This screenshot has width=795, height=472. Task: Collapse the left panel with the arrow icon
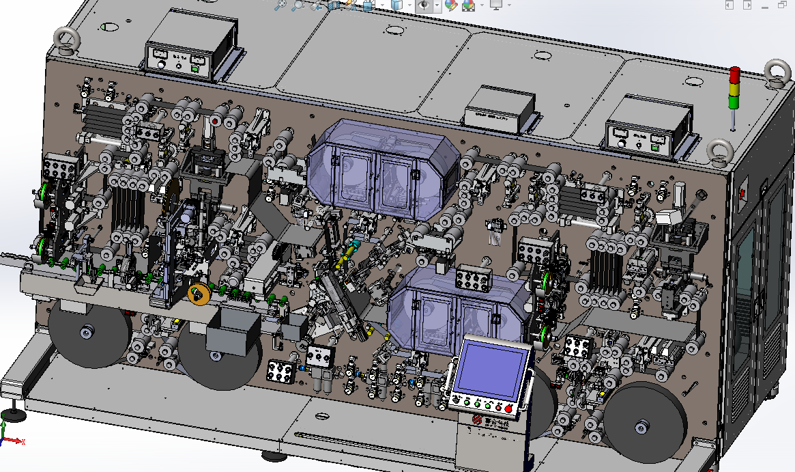tap(729, 5)
